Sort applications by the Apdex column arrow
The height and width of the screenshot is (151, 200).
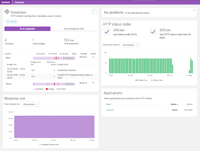point(177,104)
